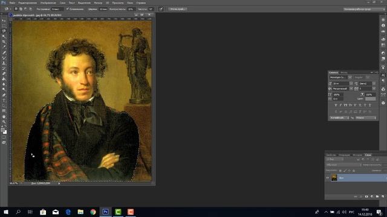
Task: Toggle the Сглаживание checkbox
Action: [67, 9]
